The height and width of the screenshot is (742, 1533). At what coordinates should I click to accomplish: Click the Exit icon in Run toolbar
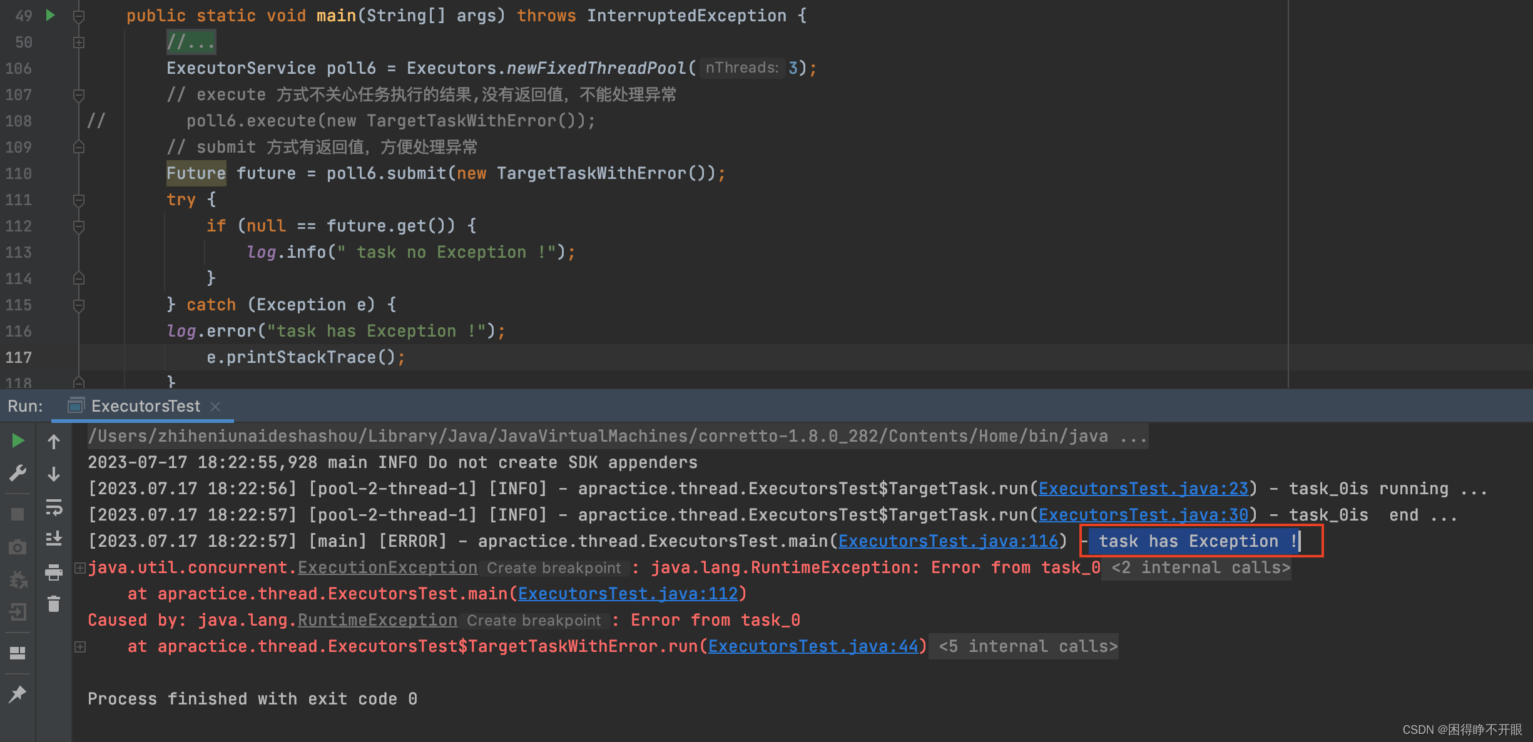tap(18, 612)
